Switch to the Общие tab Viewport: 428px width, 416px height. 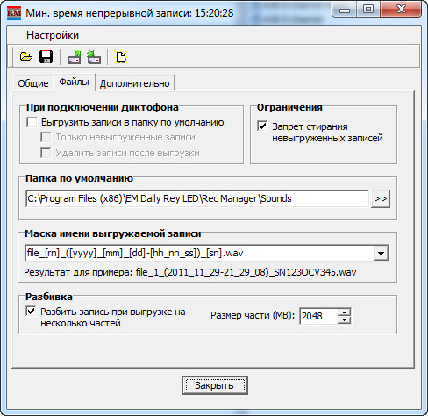pyautogui.click(x=33, y=83)
